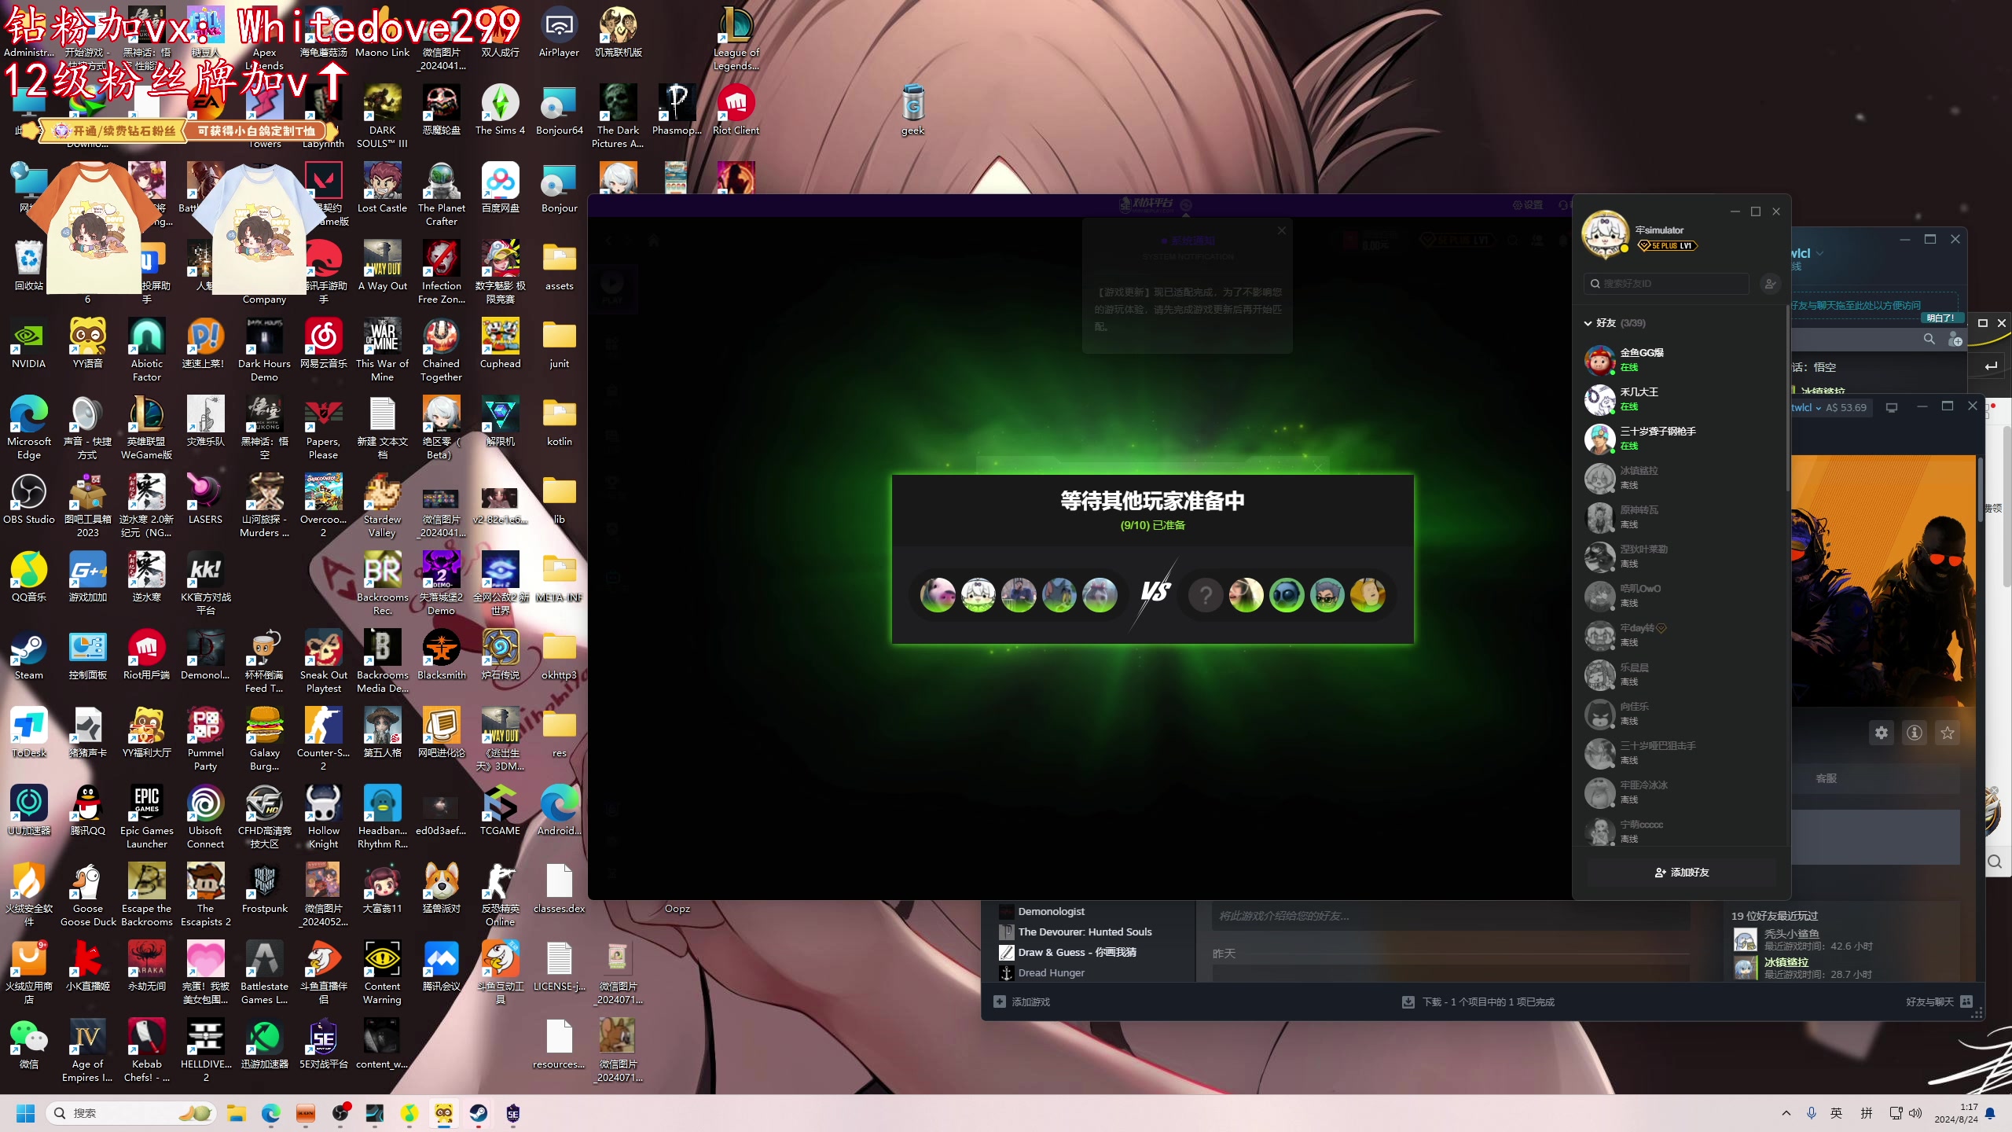The image size is (2012, 1132).
Task: Open Steam from the taskbar
Action: tap(478, 1113)
